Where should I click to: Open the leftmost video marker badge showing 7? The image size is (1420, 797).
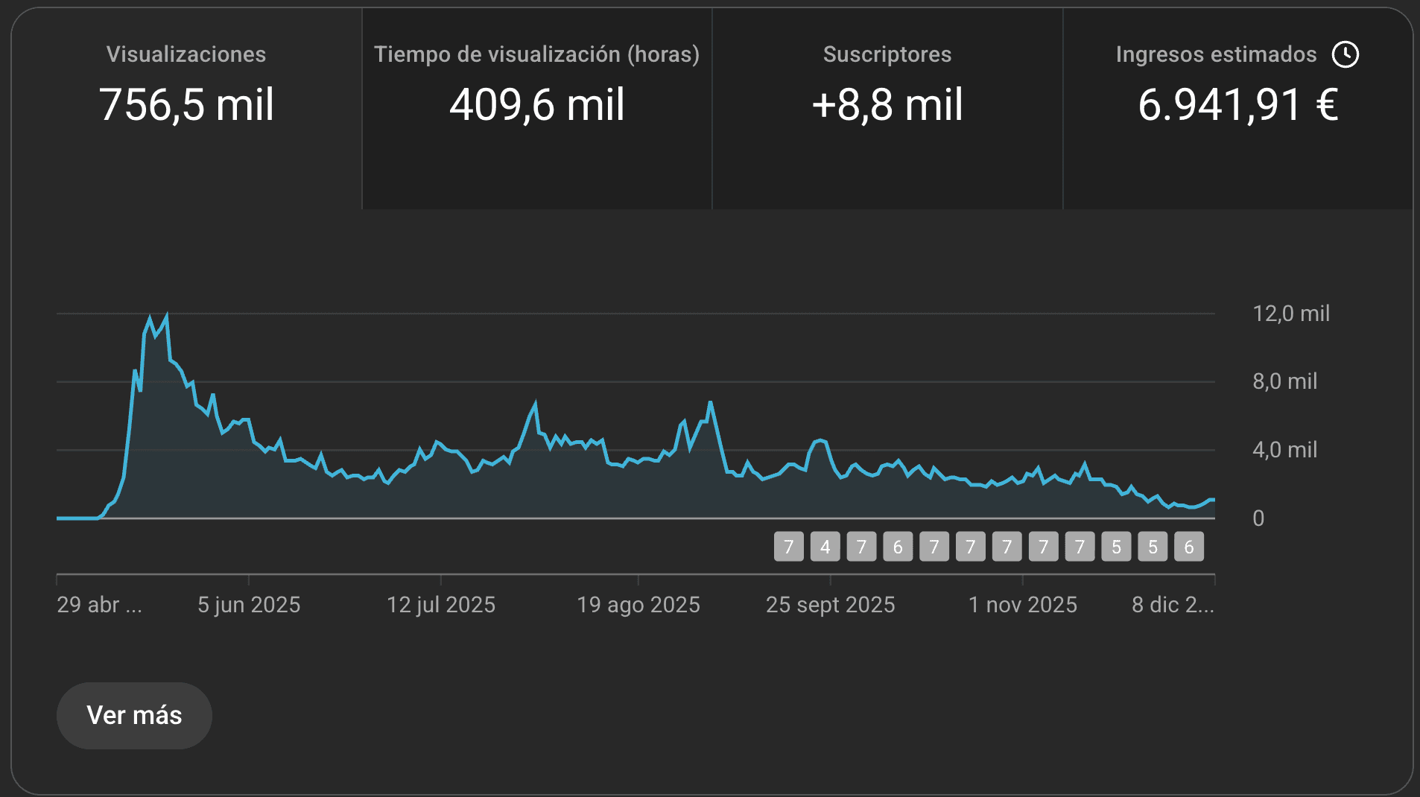(x=788, y=547)
